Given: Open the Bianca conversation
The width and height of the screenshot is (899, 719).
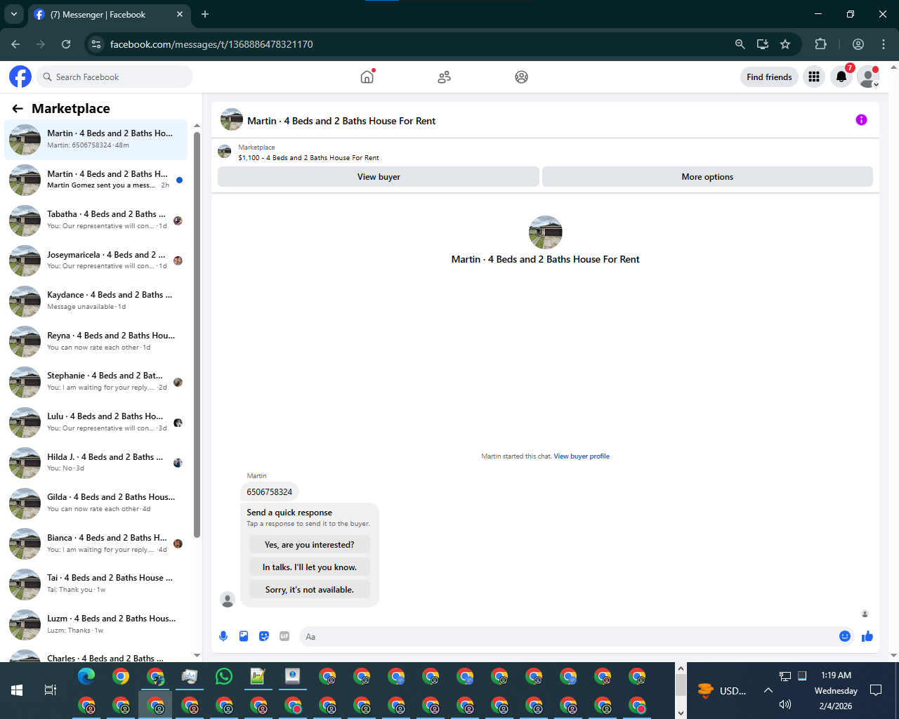Looking at the screenshot, I should [96, 543].
